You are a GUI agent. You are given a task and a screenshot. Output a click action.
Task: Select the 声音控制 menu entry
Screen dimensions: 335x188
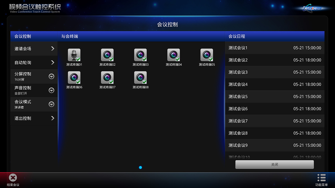34,90
